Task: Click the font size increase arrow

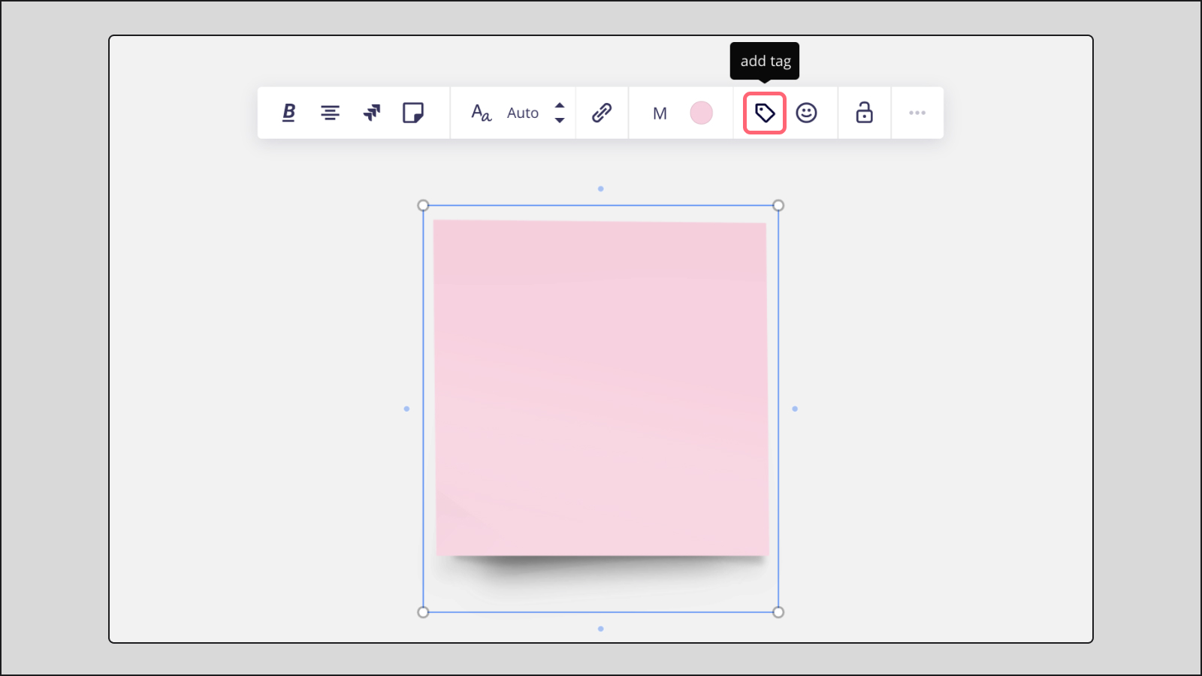Action: pos(559,107)
